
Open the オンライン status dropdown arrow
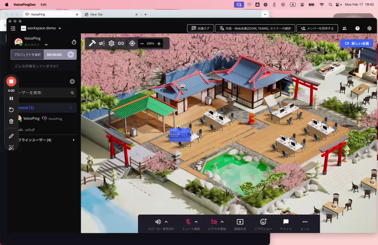[x=46, y=45]
